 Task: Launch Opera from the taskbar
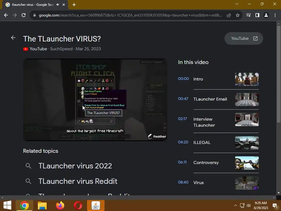(78, 206)
